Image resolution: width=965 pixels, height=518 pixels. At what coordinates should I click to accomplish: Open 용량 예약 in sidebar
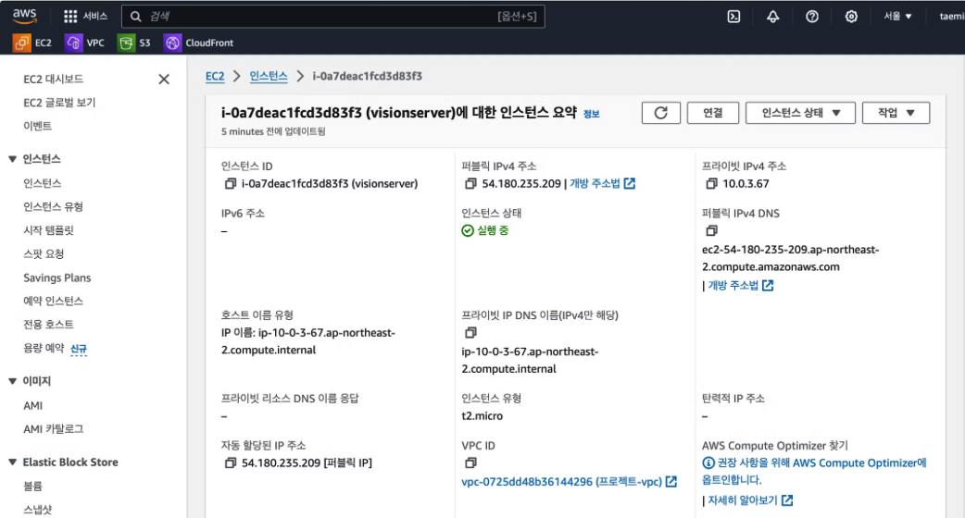[x=44, y=348]
